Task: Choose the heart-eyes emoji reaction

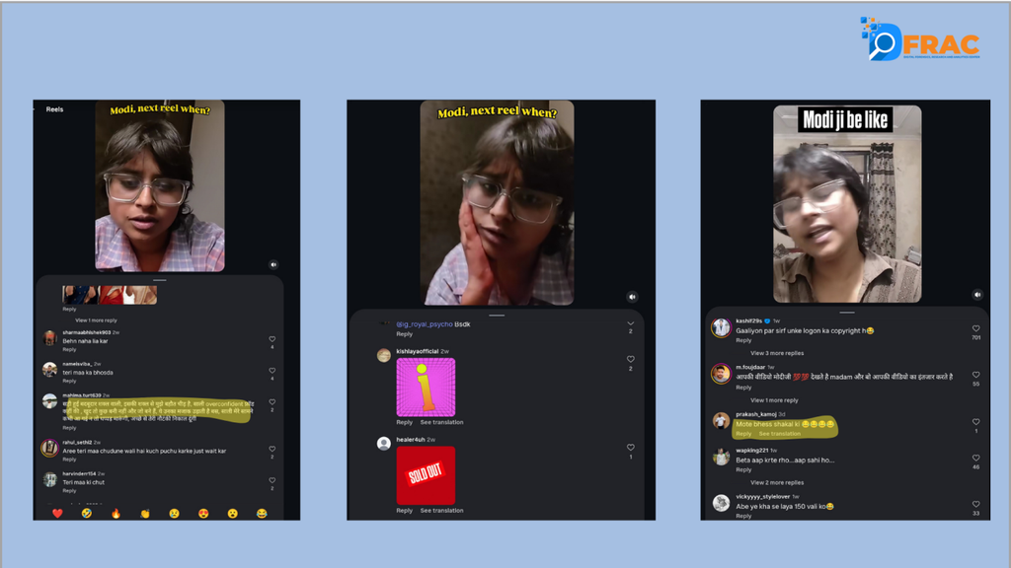Action: 203,513
